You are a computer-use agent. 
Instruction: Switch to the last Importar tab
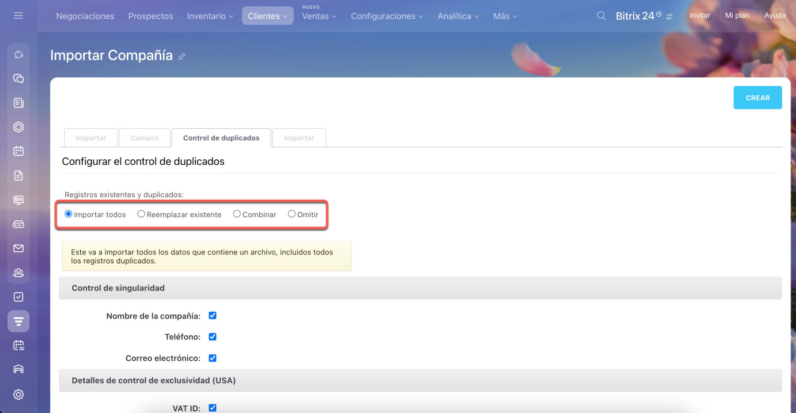pos(299,138)
